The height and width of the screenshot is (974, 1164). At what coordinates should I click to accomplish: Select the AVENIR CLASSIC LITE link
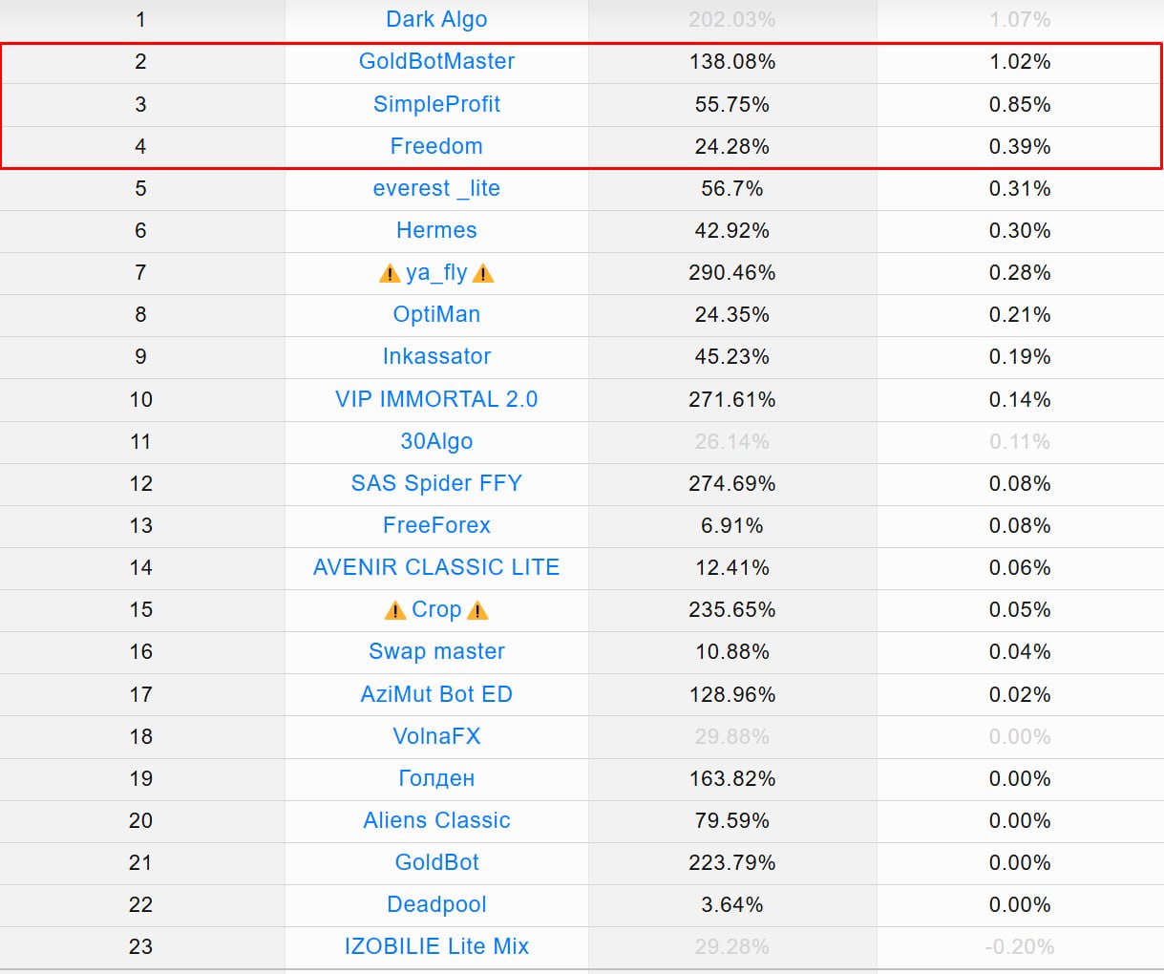pyautogui.click(x=436, y=567)
